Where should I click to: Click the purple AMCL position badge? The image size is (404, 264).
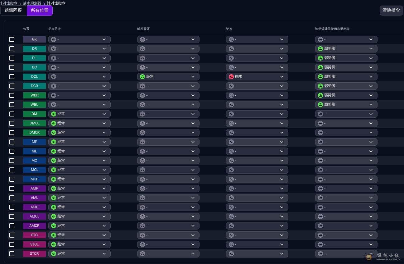(x=34, y=216)
